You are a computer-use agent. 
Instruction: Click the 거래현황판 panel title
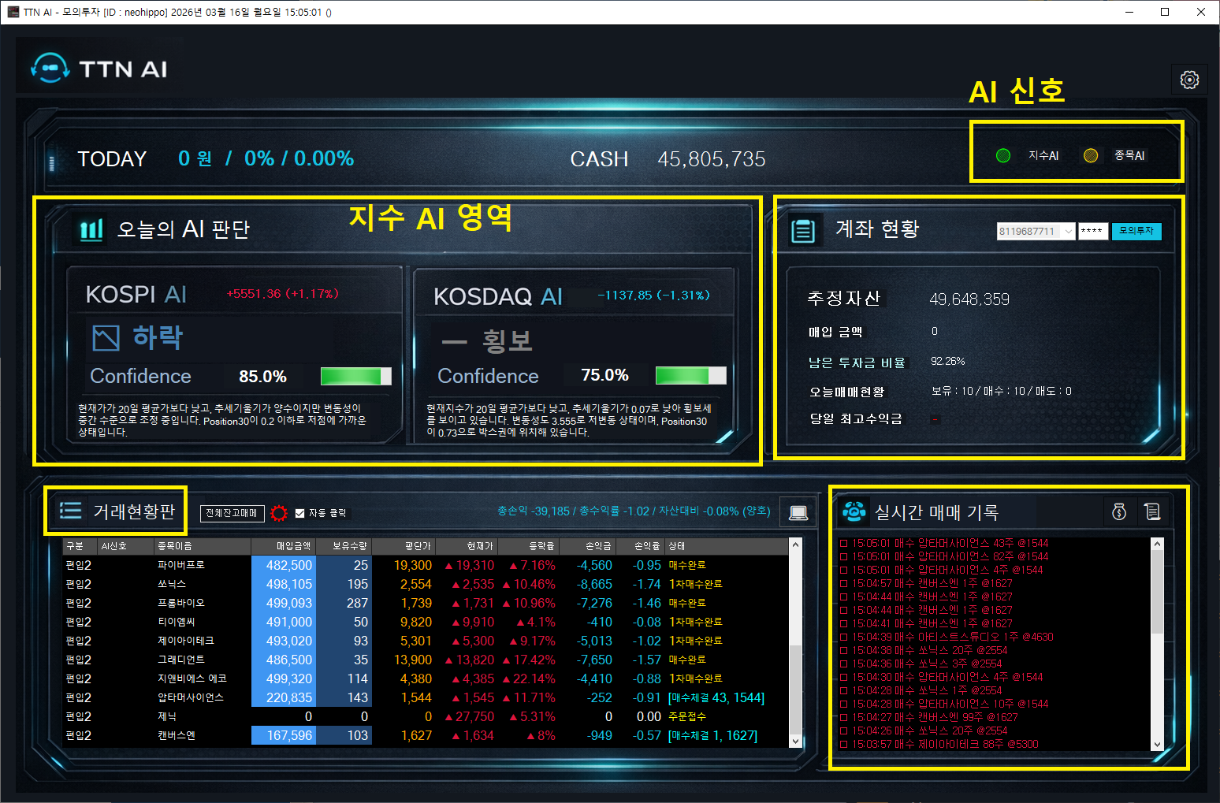[134, 511]
